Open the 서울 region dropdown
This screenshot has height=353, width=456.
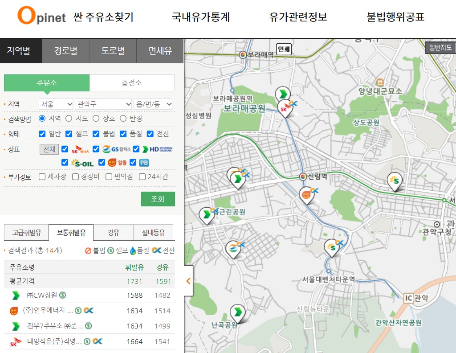coord(56,103)
